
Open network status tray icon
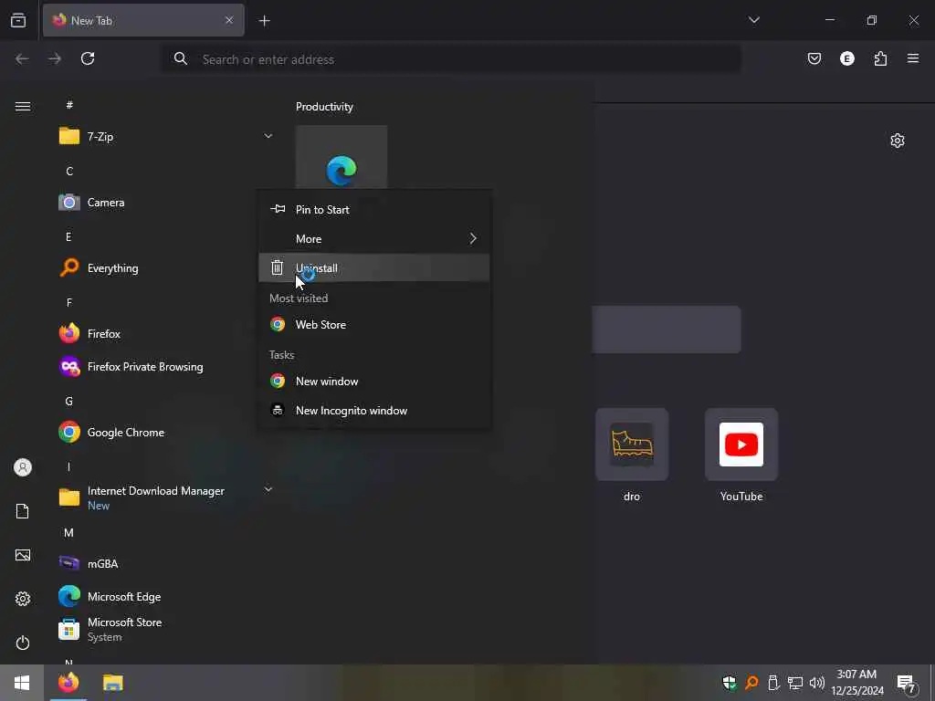[x=795, y=683]
